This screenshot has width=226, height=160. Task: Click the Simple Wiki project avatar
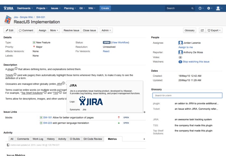[8, 19]
